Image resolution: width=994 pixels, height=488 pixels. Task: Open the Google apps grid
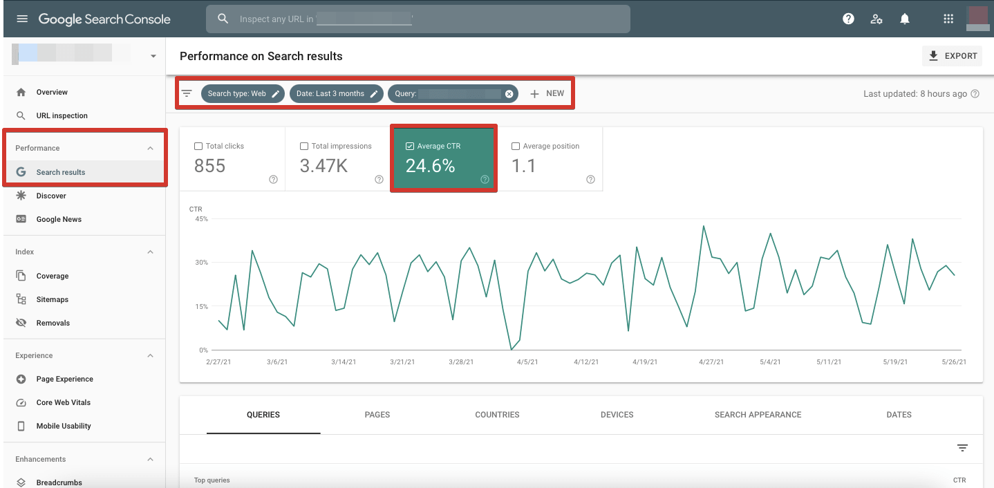click(x=948, y=19)
